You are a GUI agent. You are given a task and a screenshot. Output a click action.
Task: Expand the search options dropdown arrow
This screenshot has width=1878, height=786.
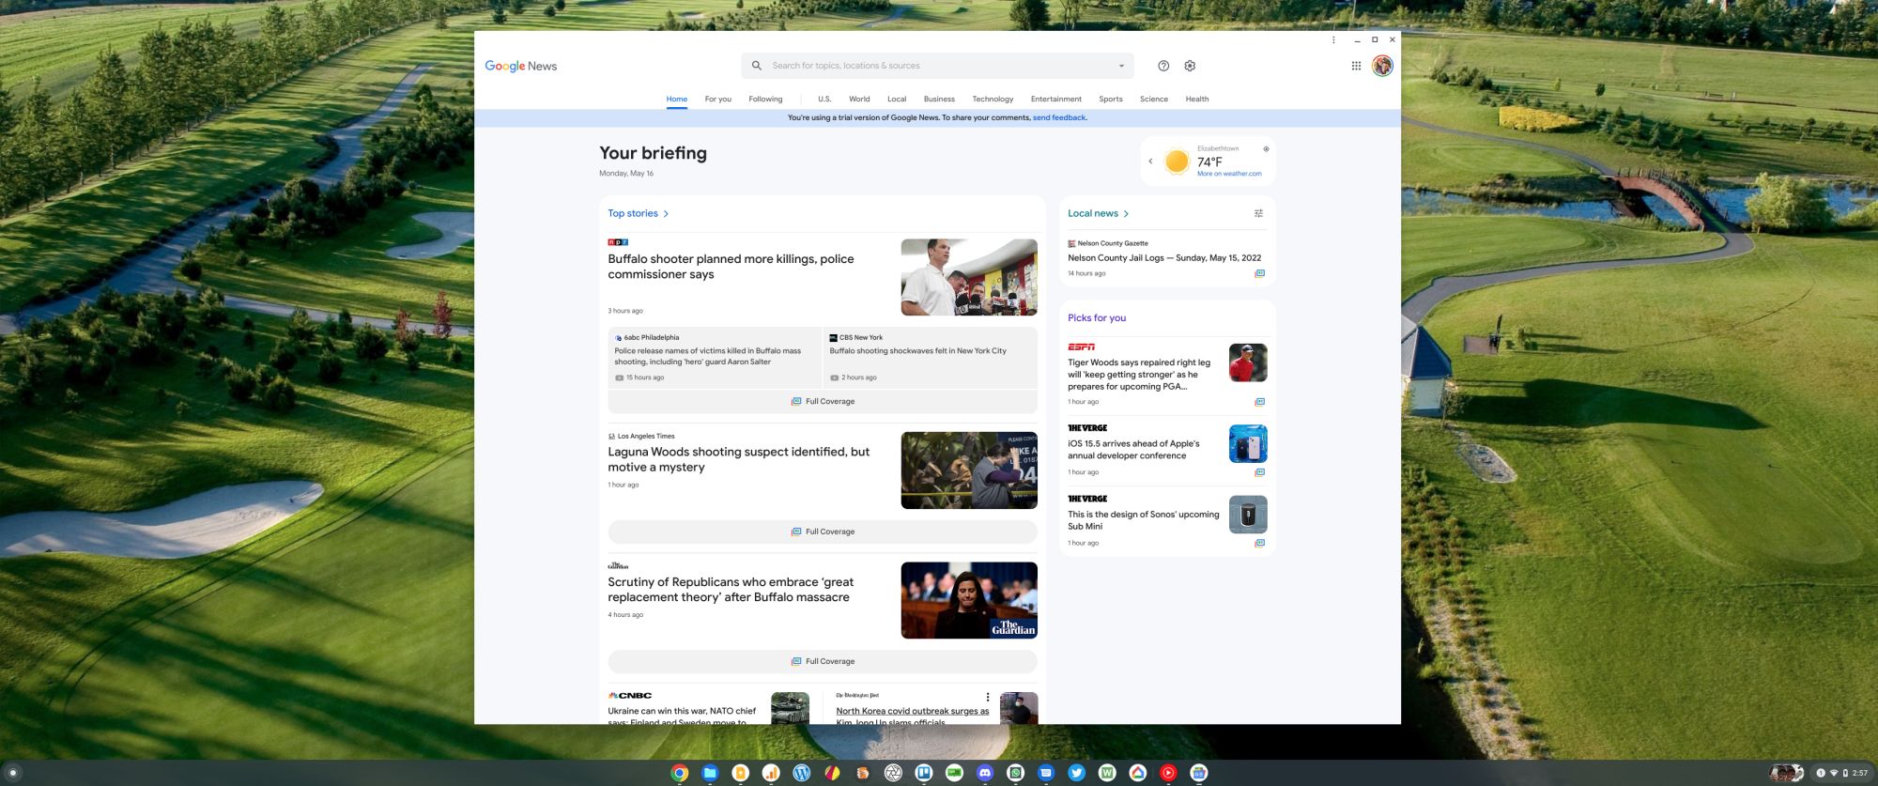(x=1121, y=66)
